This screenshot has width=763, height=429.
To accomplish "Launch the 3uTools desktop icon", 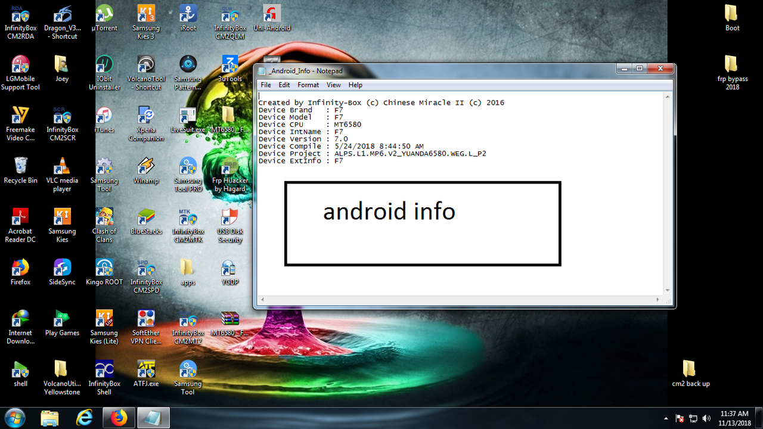I will pos(230,69).
